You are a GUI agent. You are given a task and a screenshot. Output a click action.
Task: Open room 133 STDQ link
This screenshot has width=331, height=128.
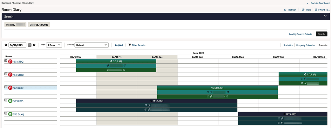click(x=18, y=62)
